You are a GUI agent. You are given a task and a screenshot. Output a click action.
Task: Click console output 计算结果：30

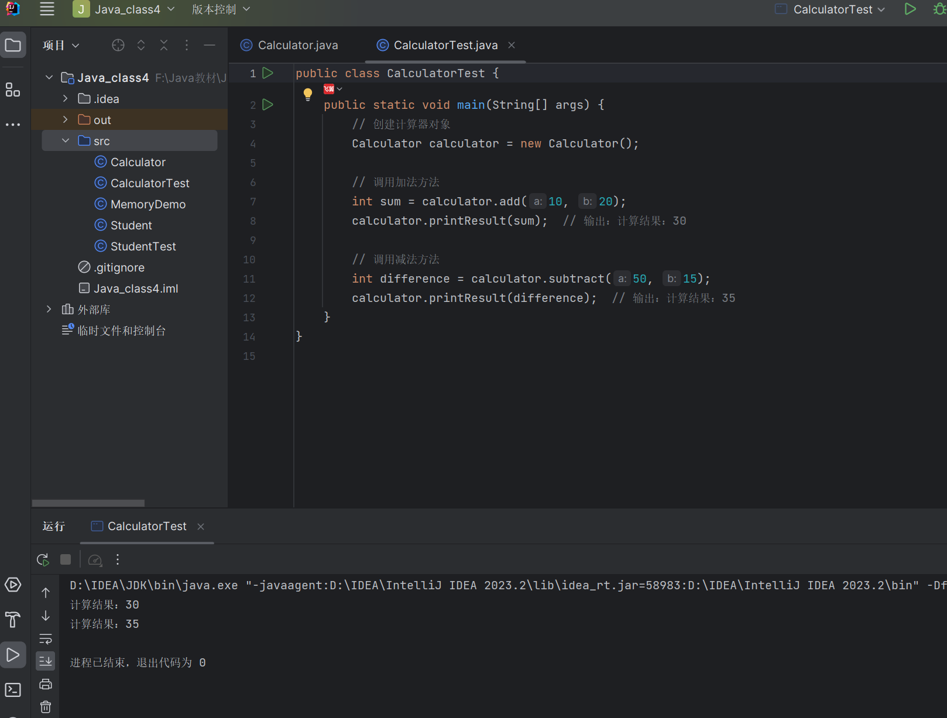(x=105, y=605)
